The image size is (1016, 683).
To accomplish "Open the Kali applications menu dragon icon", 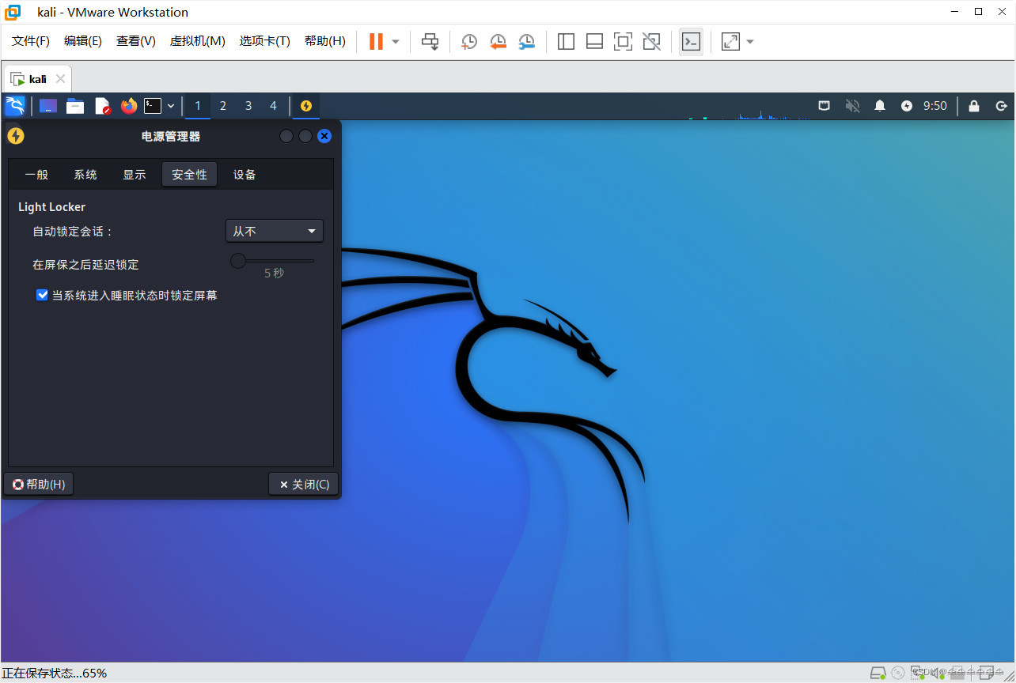I will click(15, 106).
